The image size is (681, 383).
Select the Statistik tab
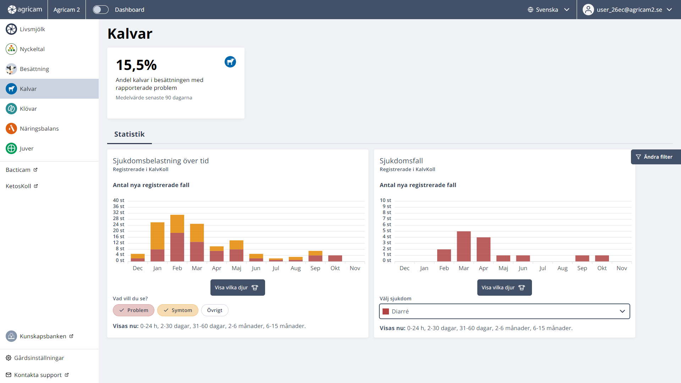(x=129, y=134)
